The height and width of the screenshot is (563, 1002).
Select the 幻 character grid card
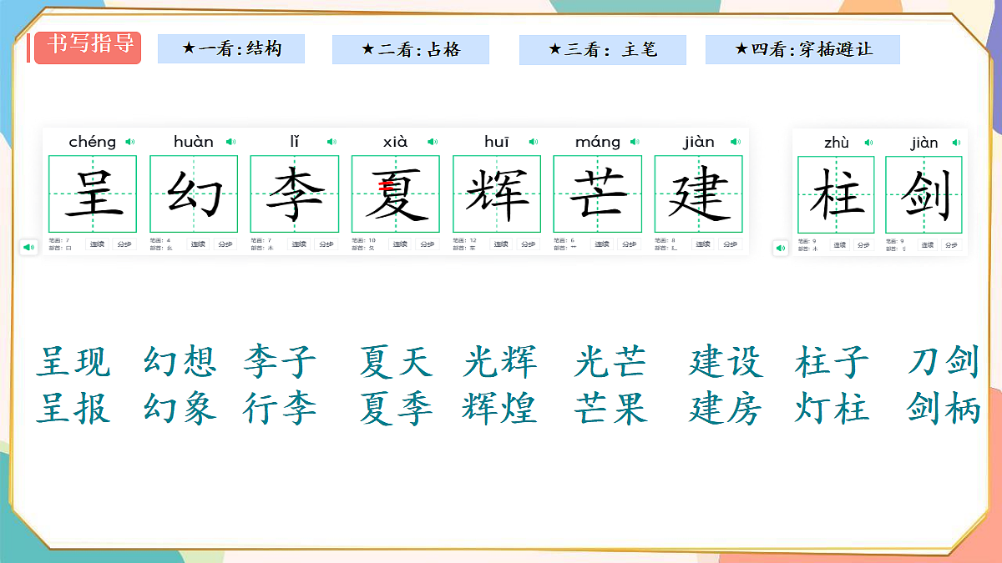point(194,194)
